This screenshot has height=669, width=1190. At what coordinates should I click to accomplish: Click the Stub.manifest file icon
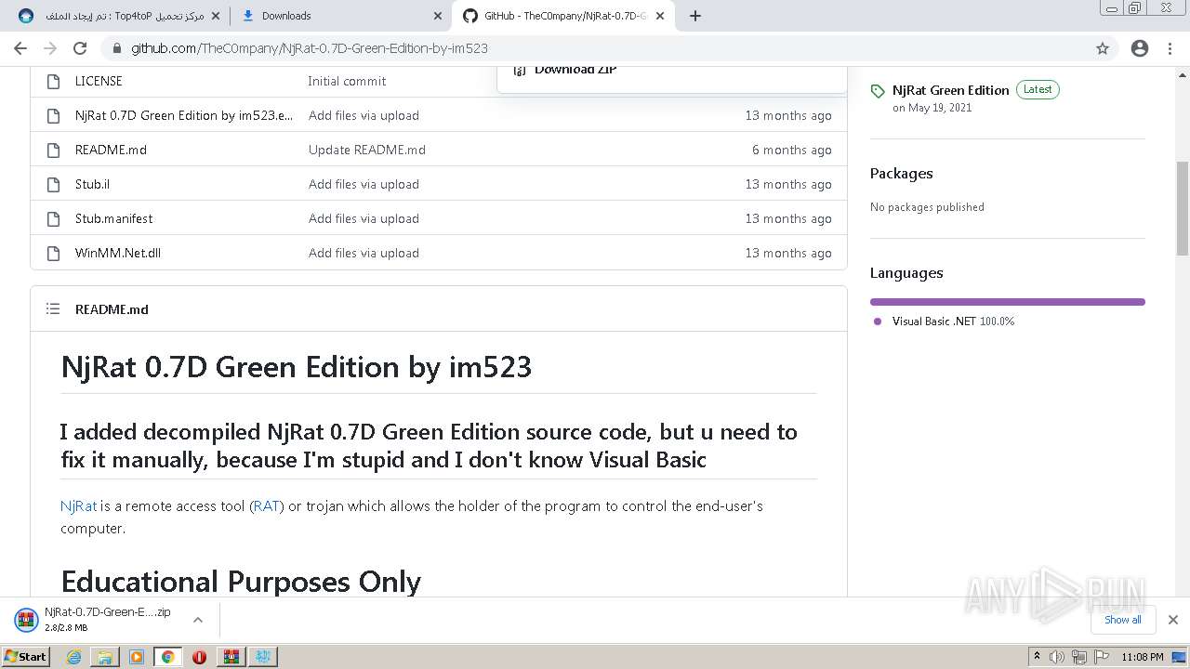click(53, 218)
